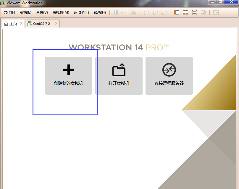Viewport: 239px width, 189px height.
Task: Click the Revert Snapshot icon
Action: pyautogui.click(x=155, y=12)
